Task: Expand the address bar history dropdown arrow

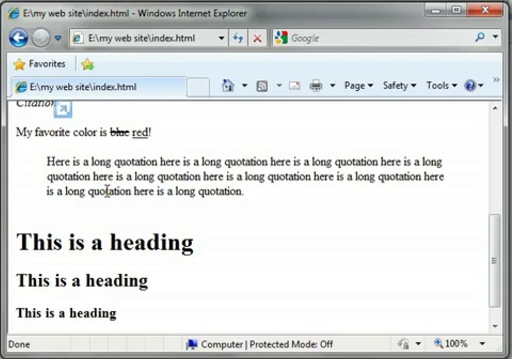Action: 222,38
